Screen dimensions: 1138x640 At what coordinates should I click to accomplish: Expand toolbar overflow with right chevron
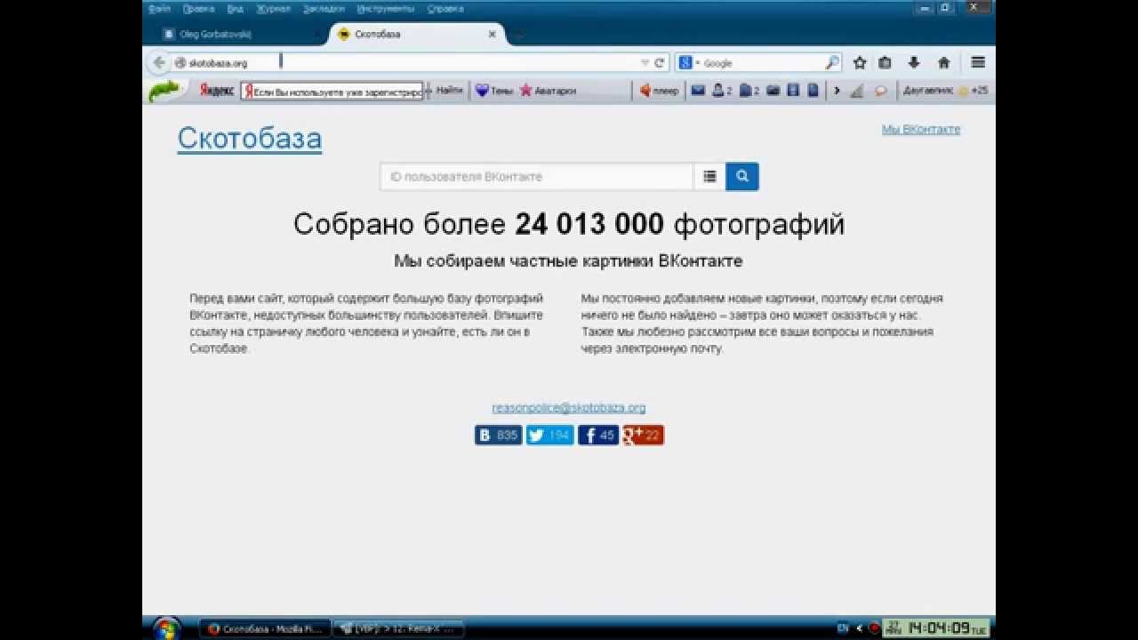(837, 91)
